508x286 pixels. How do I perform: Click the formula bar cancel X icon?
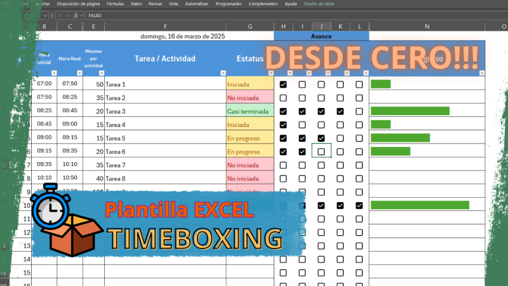pyautogui.click(x=59, y=15)
